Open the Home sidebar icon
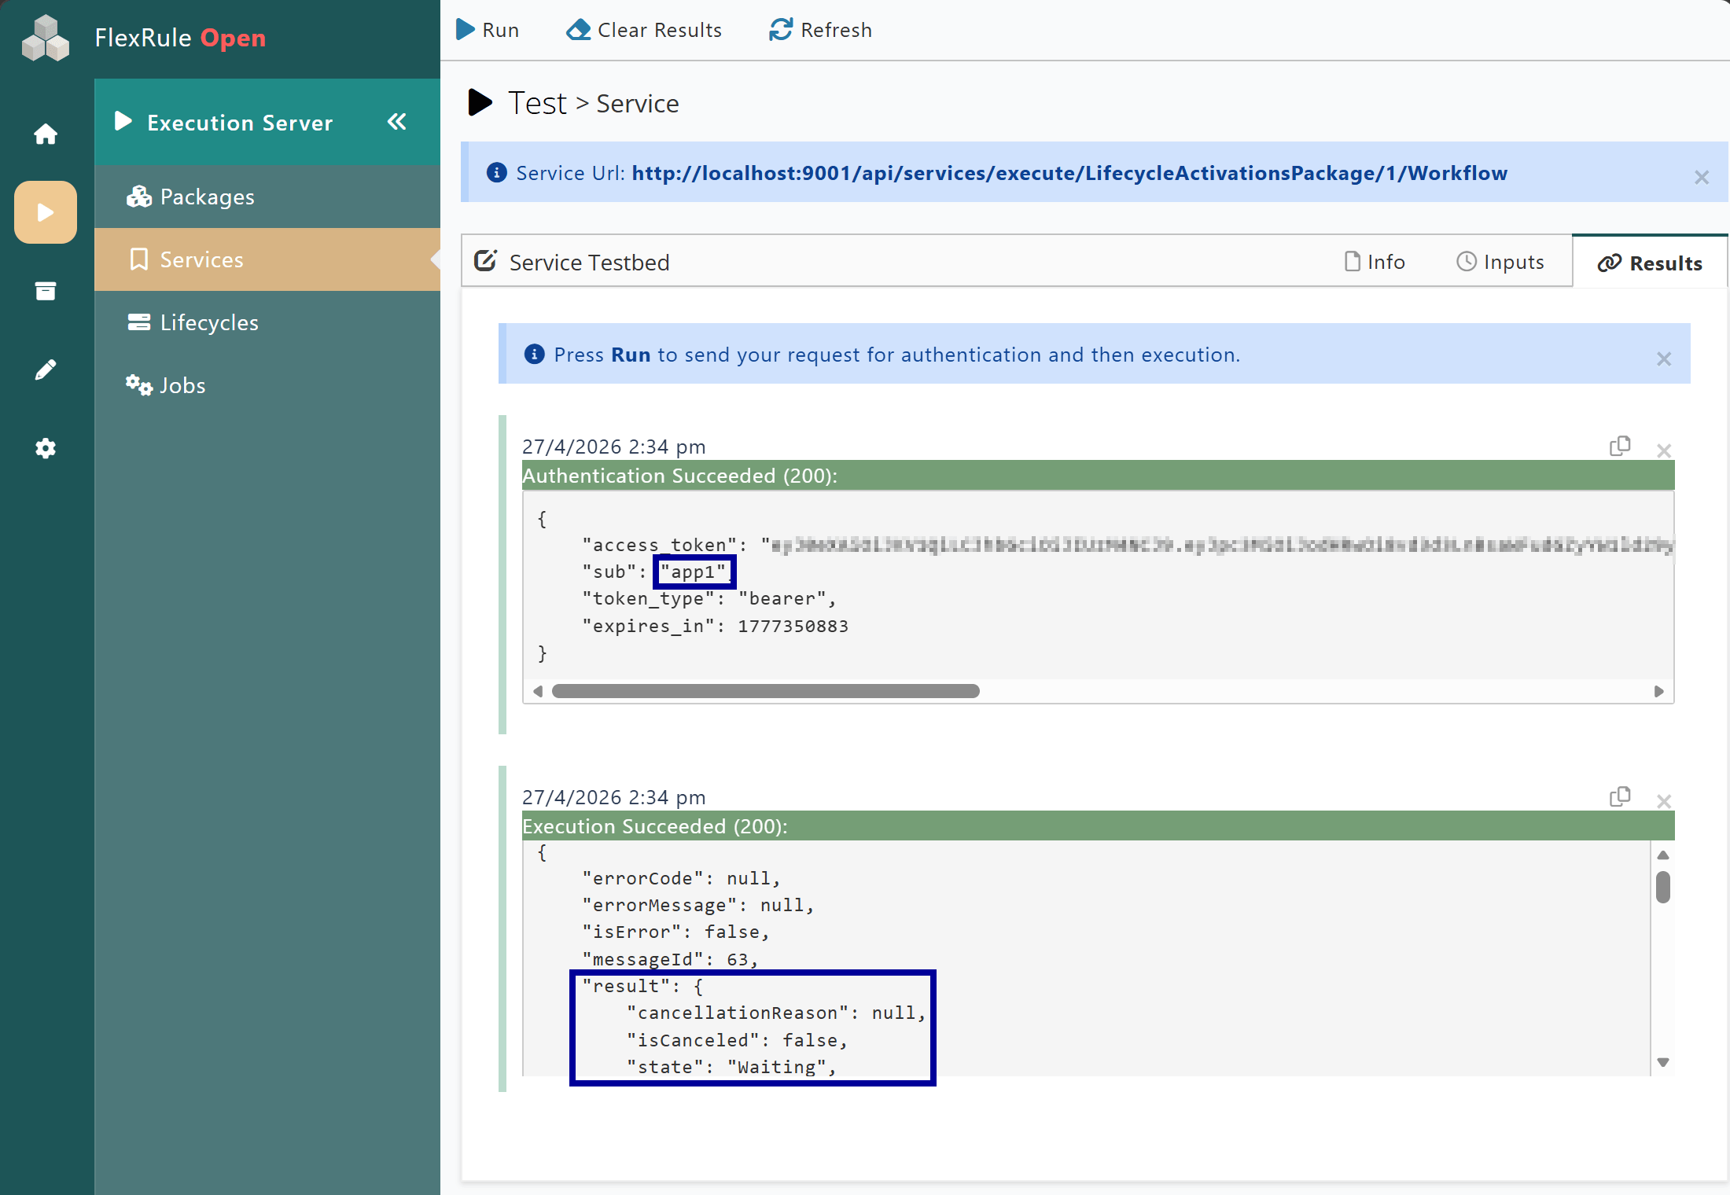 click(46, 134)
